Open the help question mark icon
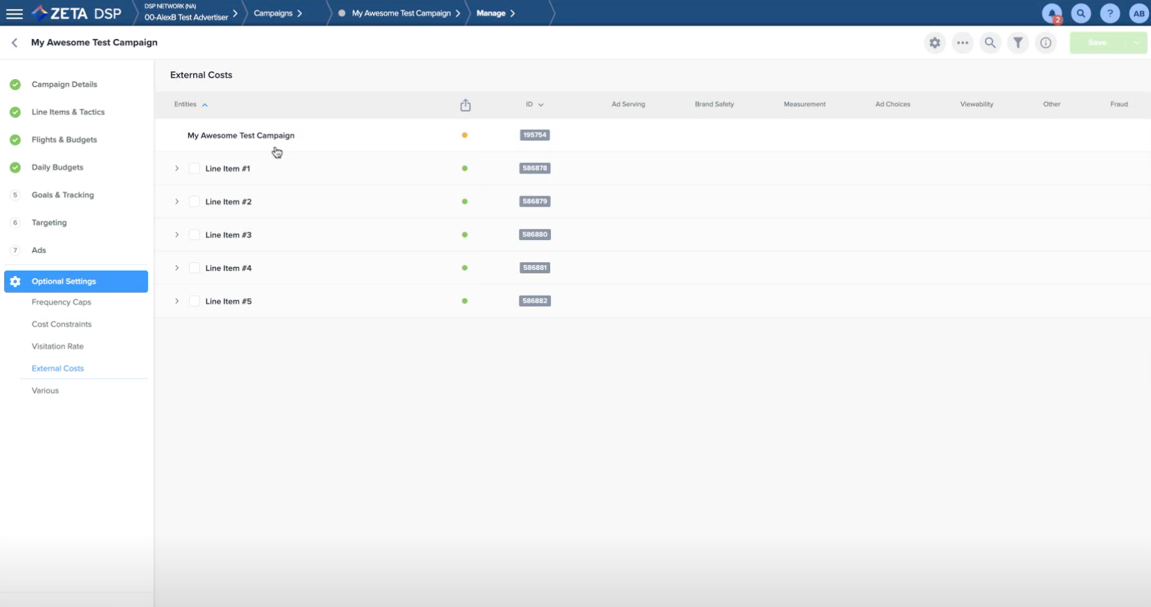This screenshot has height=607, width=1151. (1110, 13)
